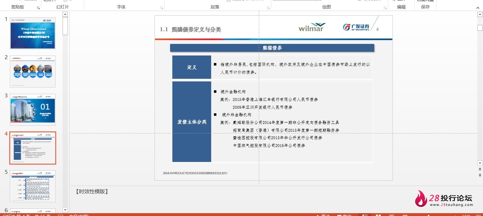Click thumbnail panel scroll down arrow

65,210
